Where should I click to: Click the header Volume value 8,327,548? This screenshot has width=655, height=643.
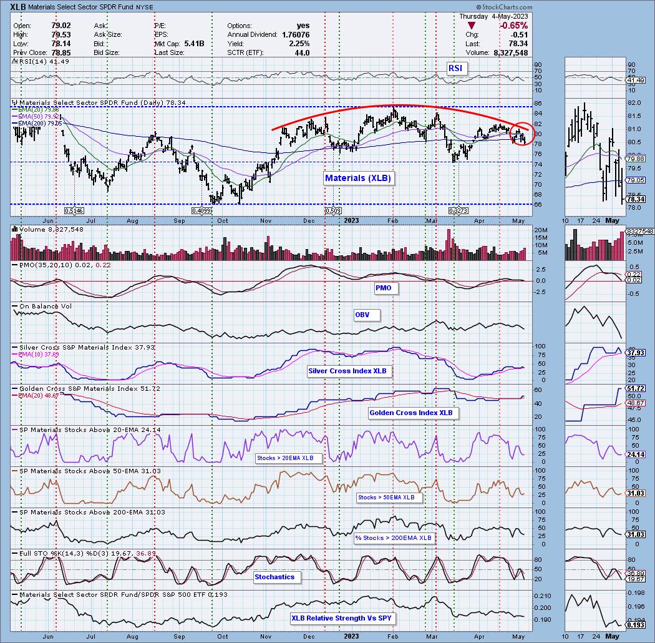point(510,52)
